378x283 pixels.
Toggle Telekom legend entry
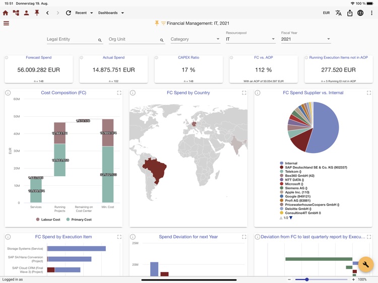(290, 172)
